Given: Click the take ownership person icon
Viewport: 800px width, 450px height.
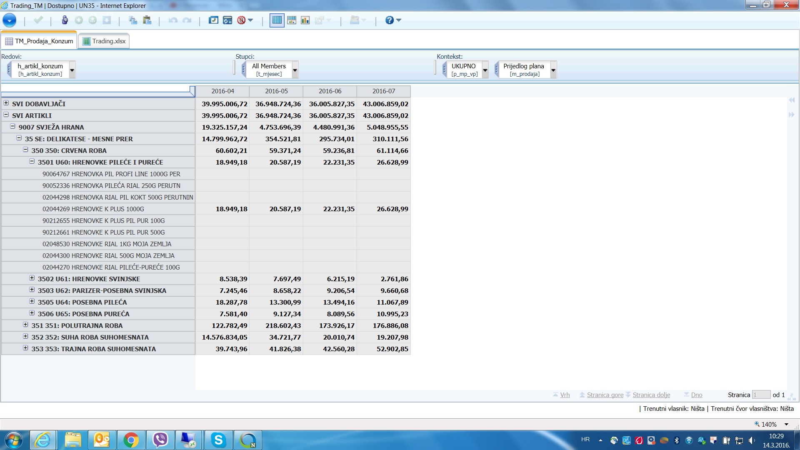Looking at the screenshot, I should pyautogui.click(x=65, y=20).
